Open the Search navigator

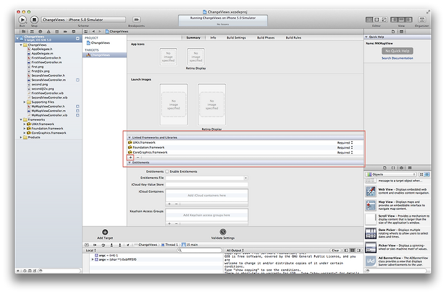pyautogui.click(x=40, y=32)
